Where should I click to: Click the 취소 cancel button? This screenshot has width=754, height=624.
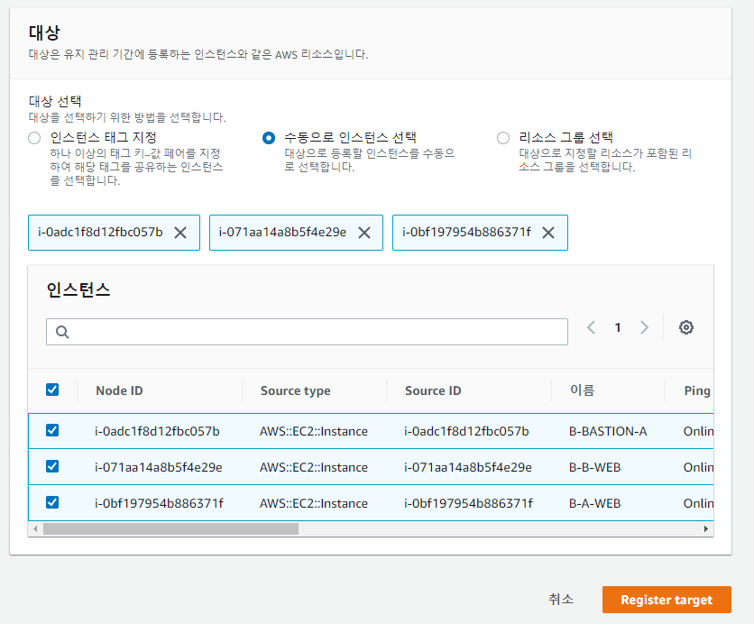coord(561,600)
